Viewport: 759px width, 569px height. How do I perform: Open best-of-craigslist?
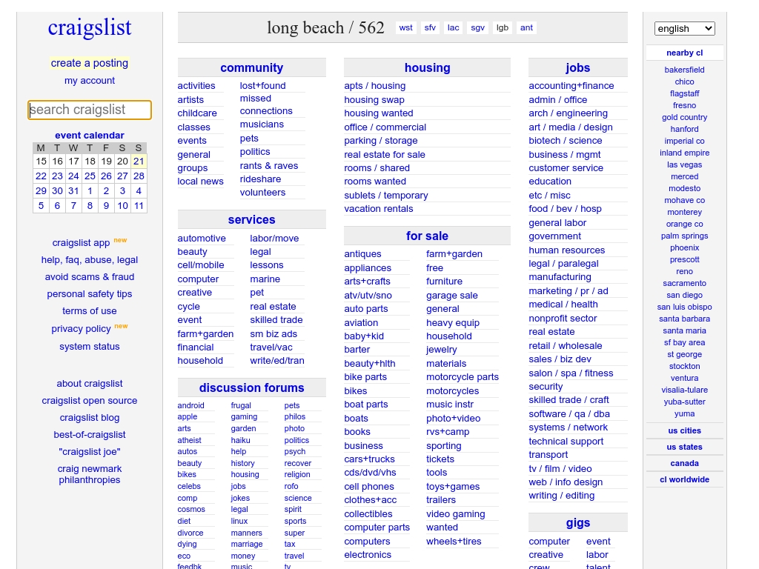point(90,434)
